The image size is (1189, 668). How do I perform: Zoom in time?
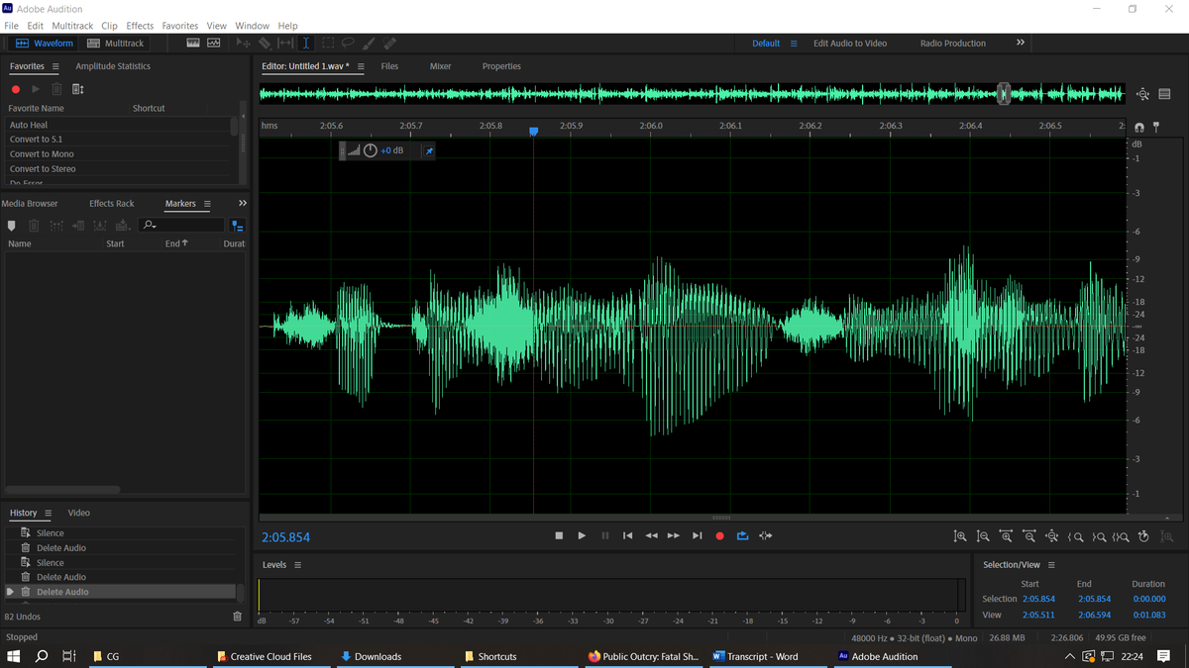(1007, 536)
